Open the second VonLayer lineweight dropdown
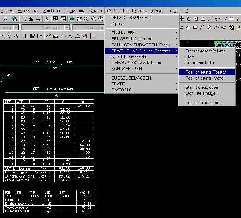 pos(89,28)
